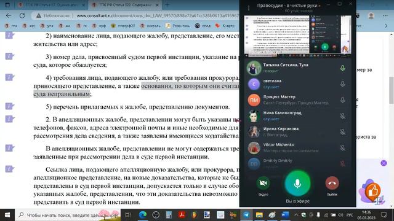Select muted microphone icon for Нина Калининград

342,116
